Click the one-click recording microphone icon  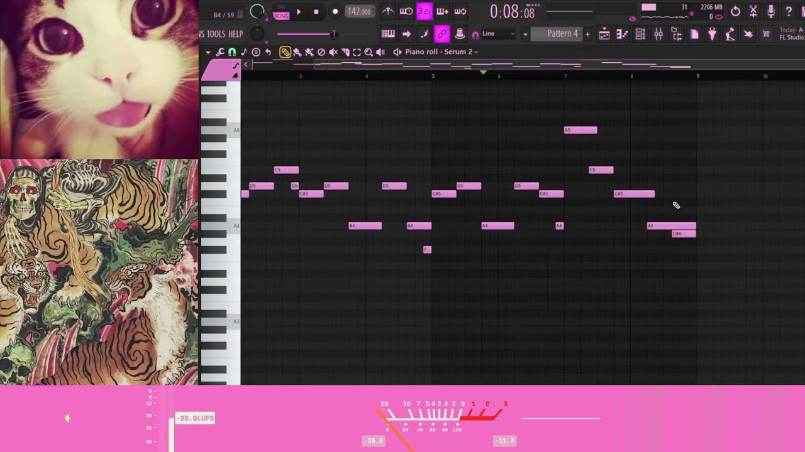(x=771, y=11)
